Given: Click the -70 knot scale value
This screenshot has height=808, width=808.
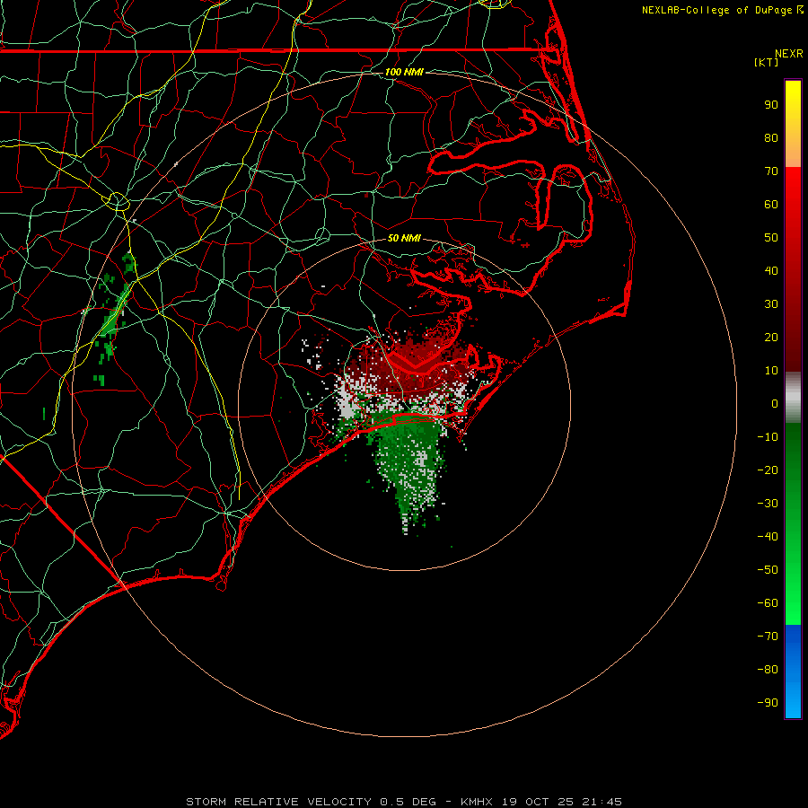Looking at the screenshot, I should tap(768, 637).
